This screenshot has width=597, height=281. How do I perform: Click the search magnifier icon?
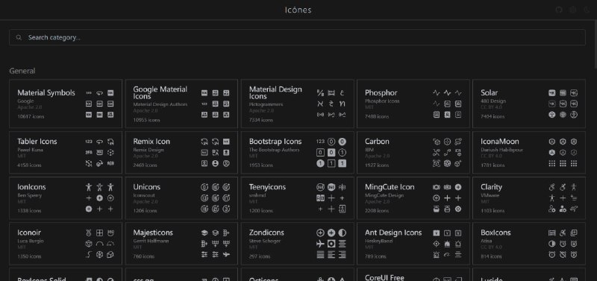tap(19, 37)
